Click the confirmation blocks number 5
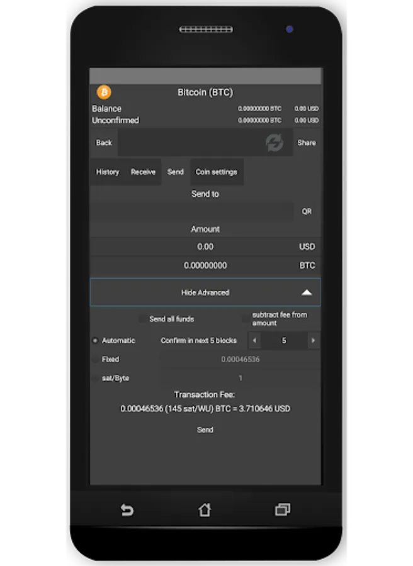 (x=284, y=340)
